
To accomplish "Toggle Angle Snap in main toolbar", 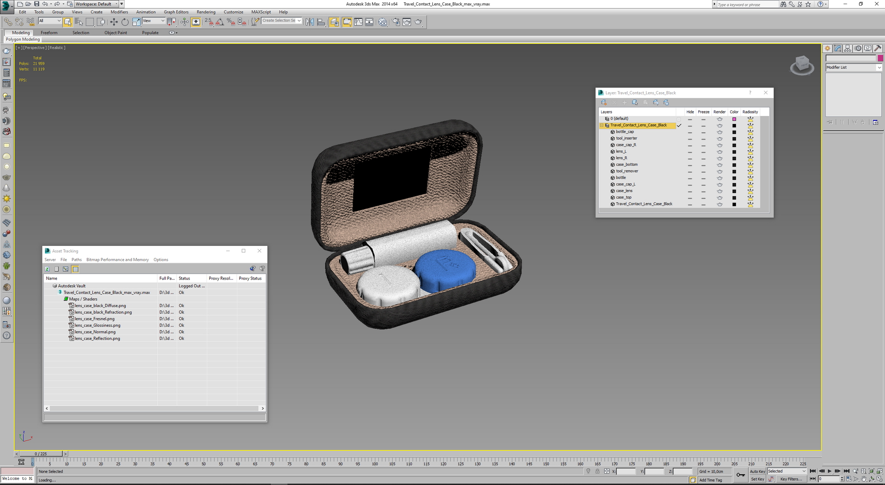I will coord(220,22).
